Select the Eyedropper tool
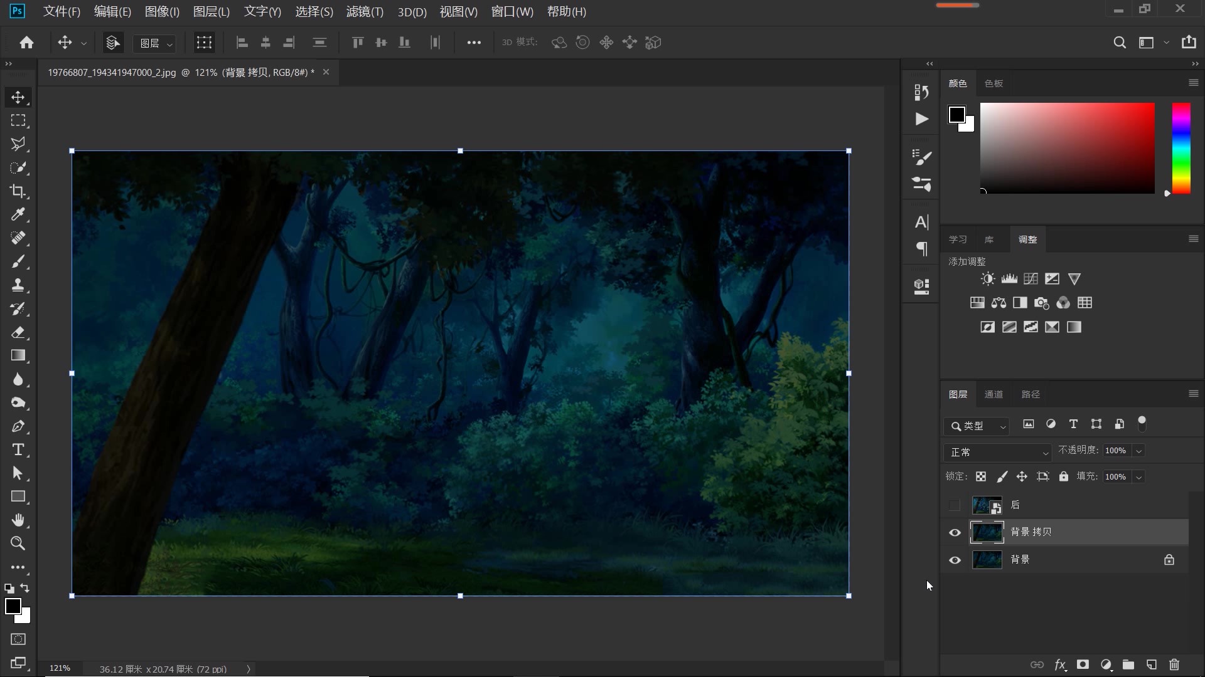The width and height of the screenshot is (1205, 677). [x=18, y=214]
